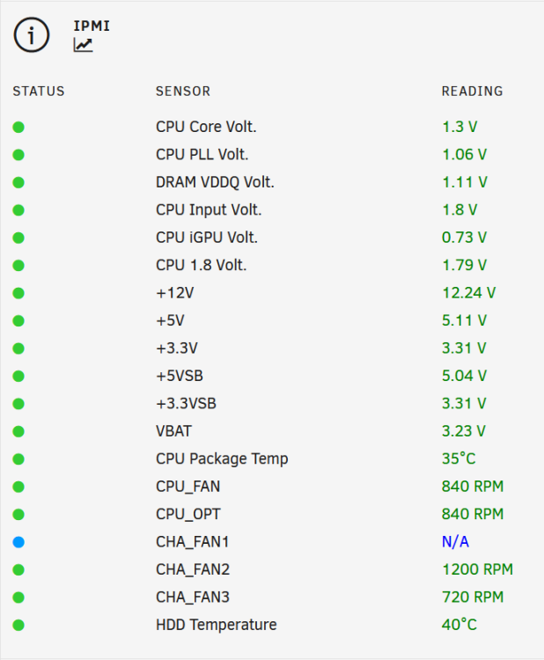Click the STATUS column header

pyautogui.click(x=39, y=92)
